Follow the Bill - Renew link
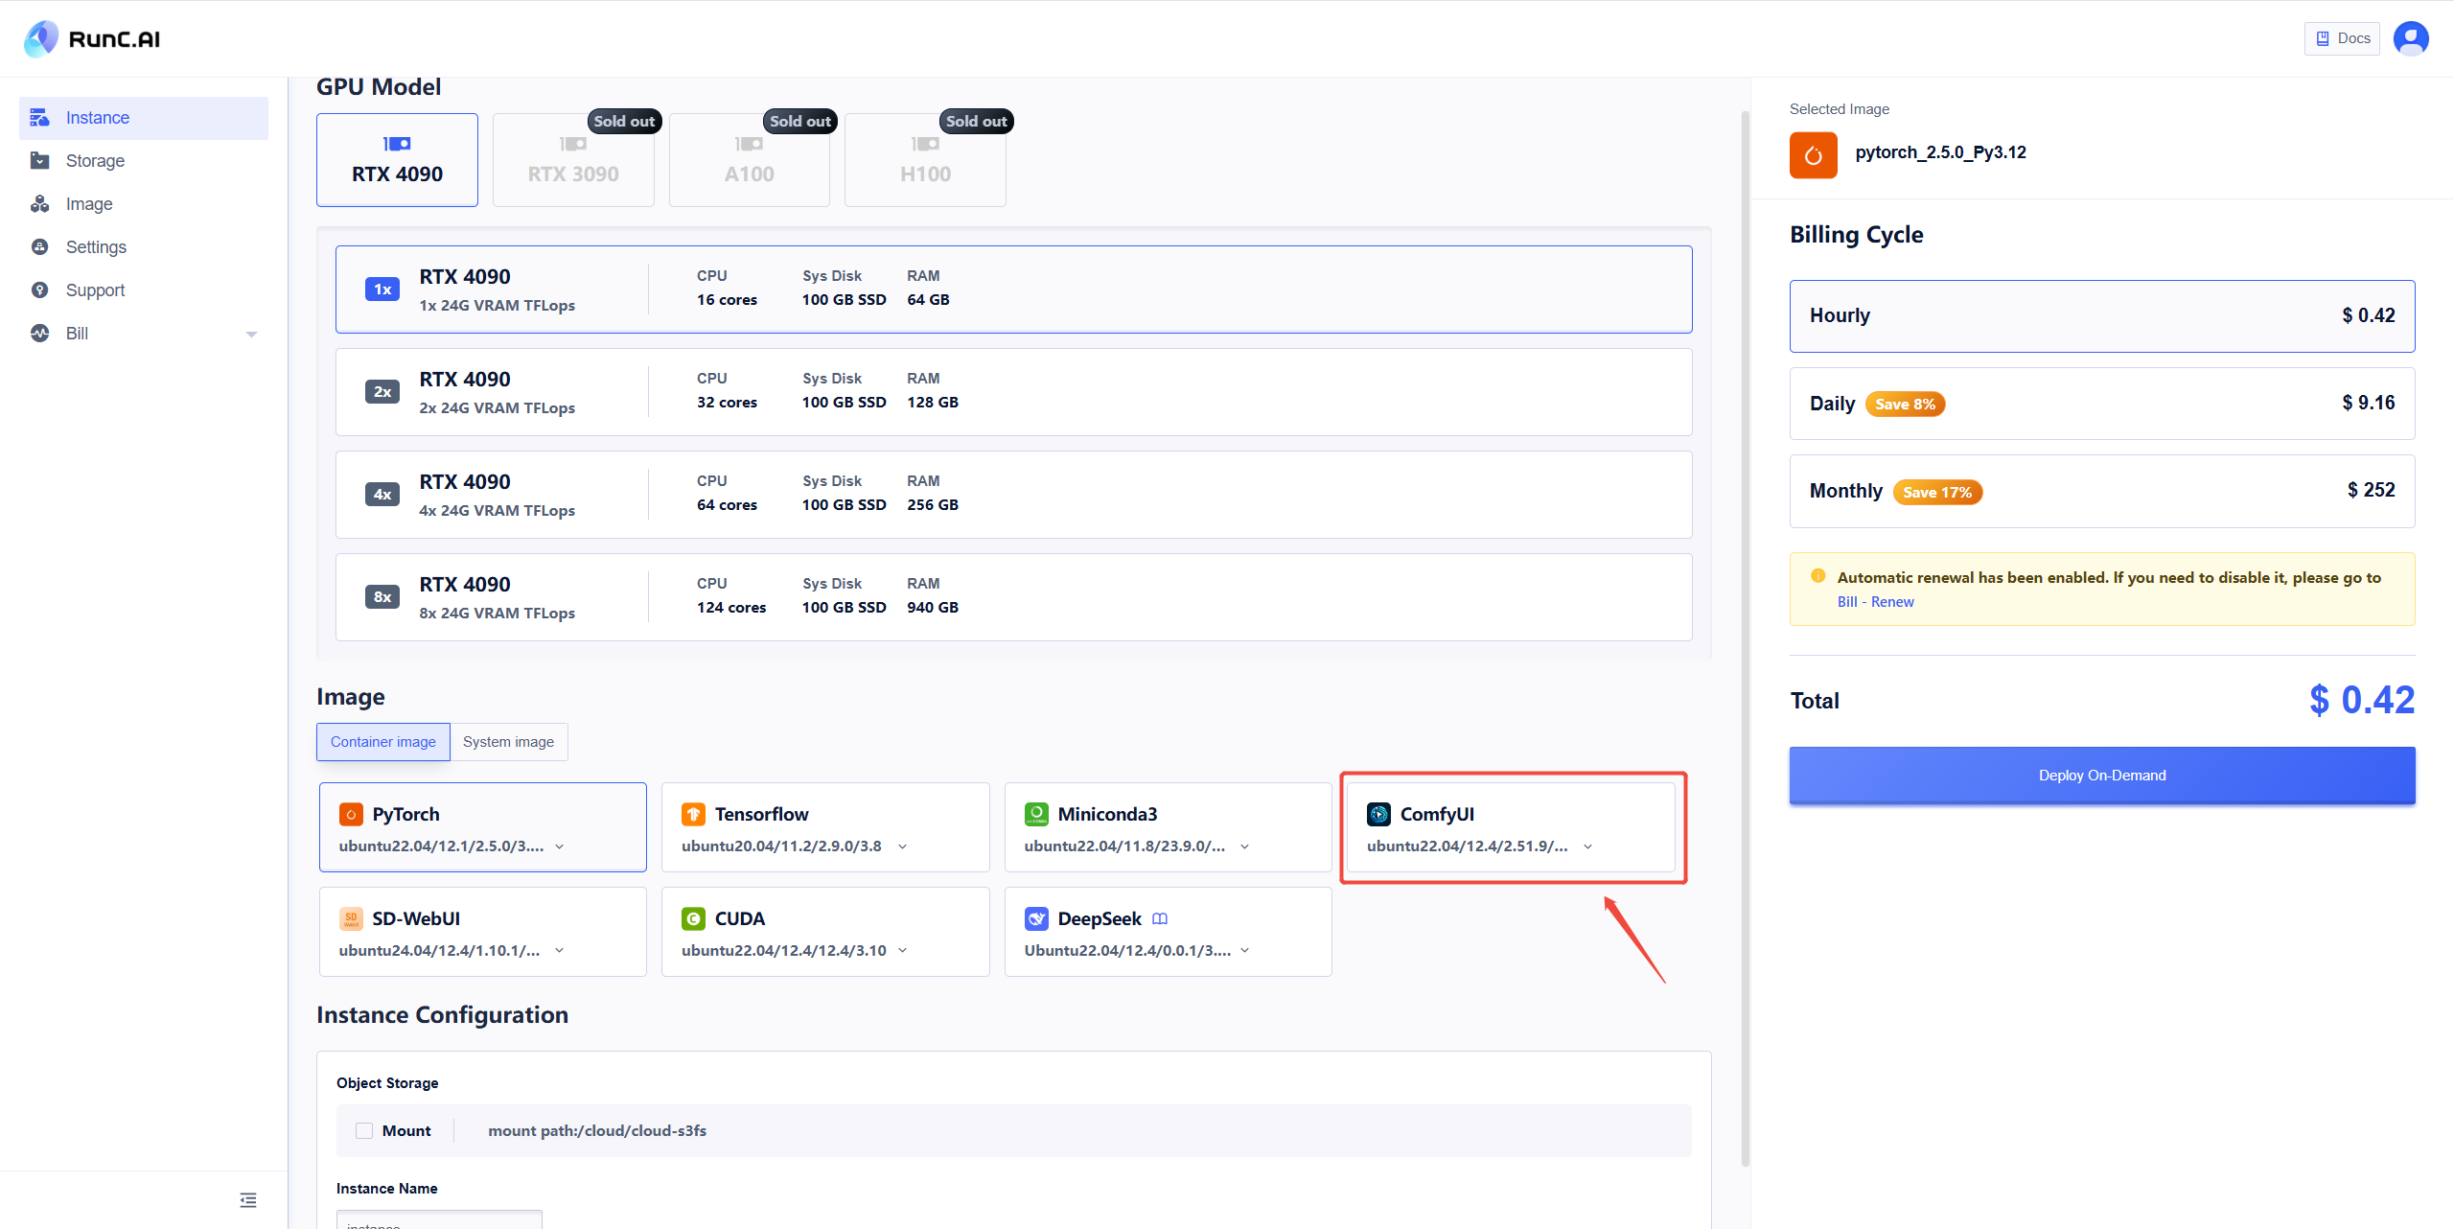2454x1229 pixels. (x=1875, y=602)
